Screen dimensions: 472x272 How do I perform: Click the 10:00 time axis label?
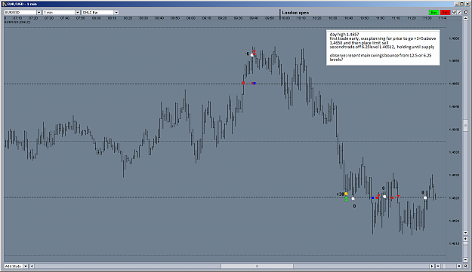[x=285, y=18]
